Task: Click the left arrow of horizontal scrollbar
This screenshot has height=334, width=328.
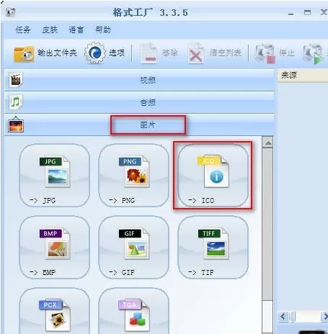Action: (283, 317)
